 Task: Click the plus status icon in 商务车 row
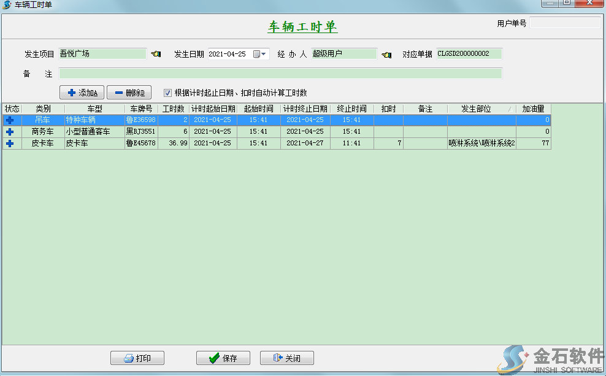pyautogui.click(x=10, y=132)
